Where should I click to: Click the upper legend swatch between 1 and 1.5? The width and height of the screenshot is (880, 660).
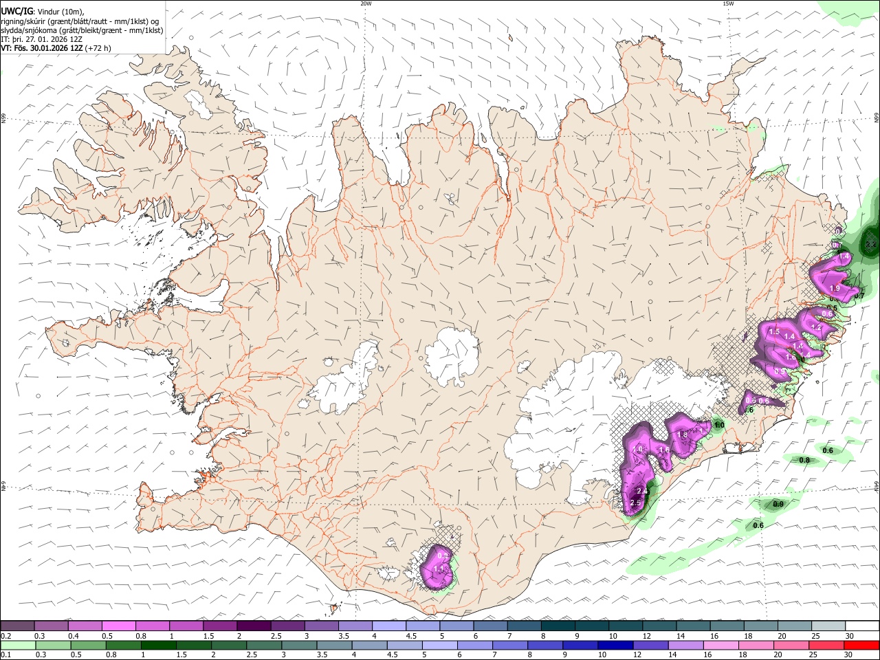(x=186, y=626)
